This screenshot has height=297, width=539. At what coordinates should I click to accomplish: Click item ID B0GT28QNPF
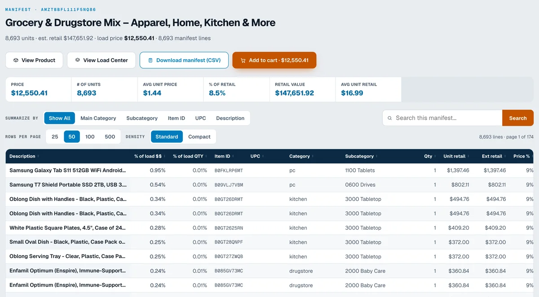coord(229,242)
